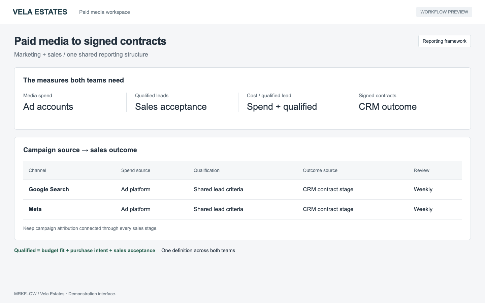Image resolution: width=485 pixels, height=303 pixels.
Task: Select the "Qualified leads" measure label
Action: tap(152, 96)
